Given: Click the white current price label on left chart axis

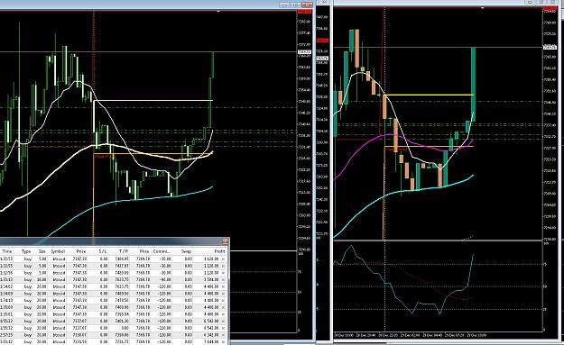Looking at the screenshot, I should [x=304, y=52].
